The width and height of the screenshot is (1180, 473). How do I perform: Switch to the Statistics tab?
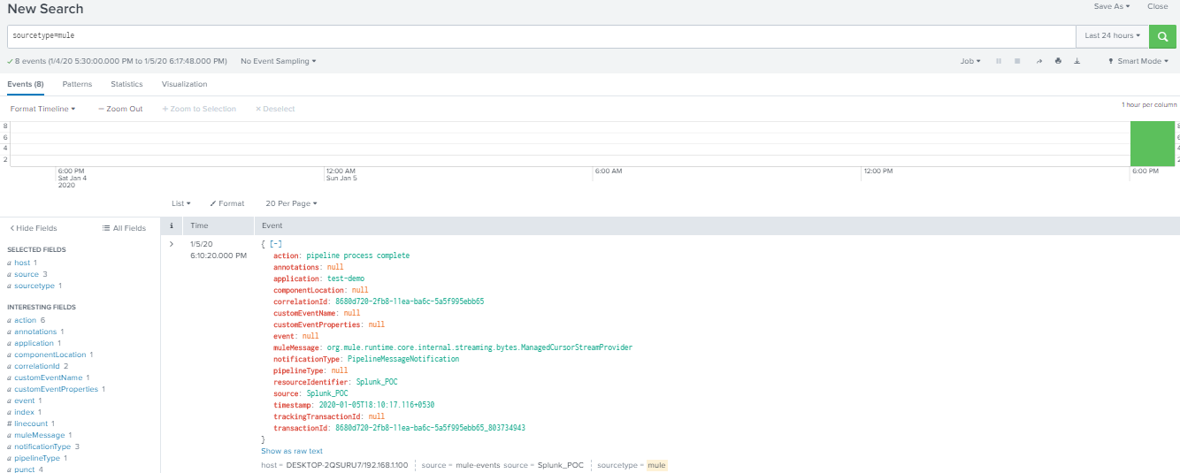click(x=126, y=84)
